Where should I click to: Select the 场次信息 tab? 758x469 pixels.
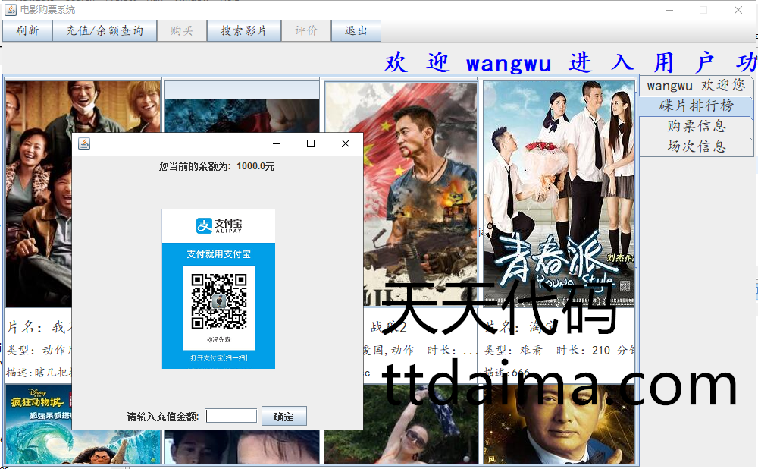coord(696,146)
